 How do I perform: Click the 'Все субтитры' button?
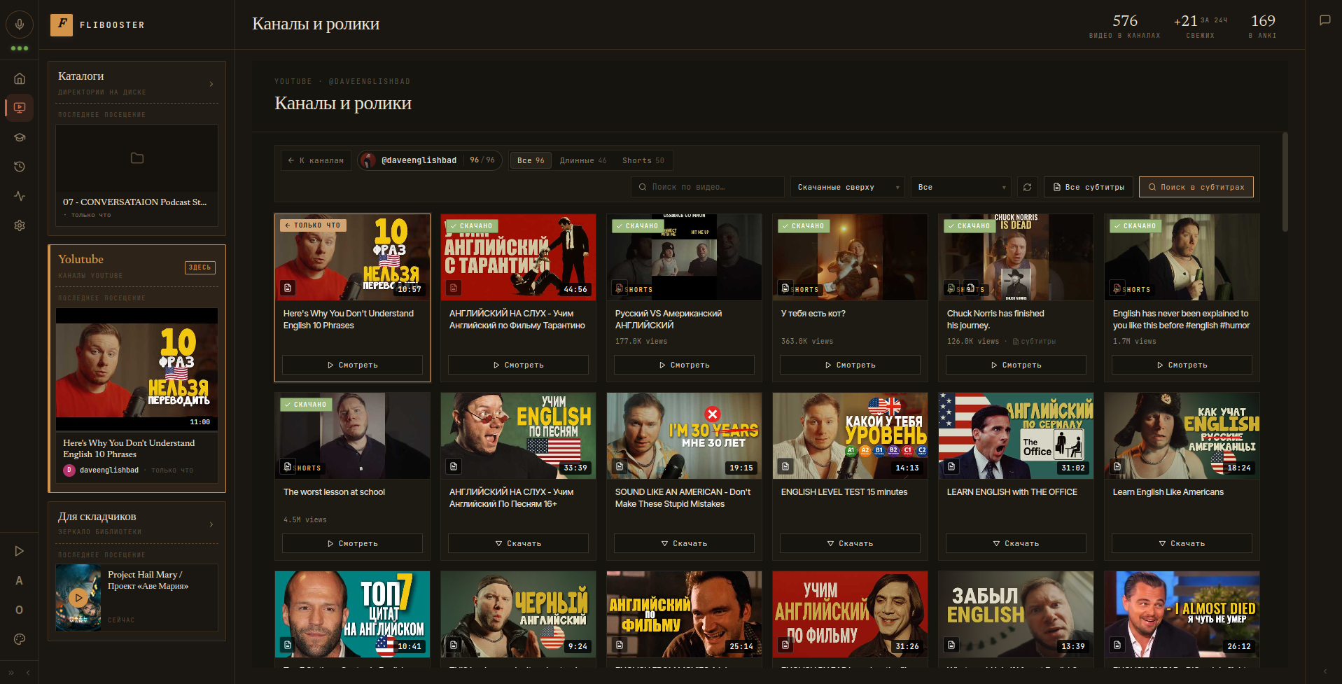(x=1089, y=187)
